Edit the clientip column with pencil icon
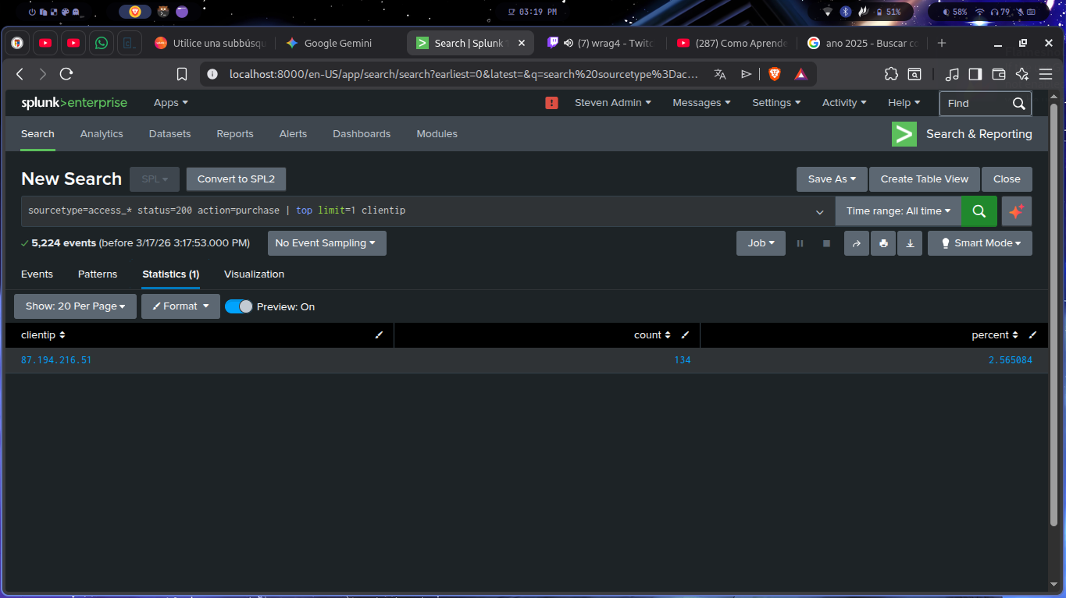Viewport: 1066px width, 598px height. 379,335
